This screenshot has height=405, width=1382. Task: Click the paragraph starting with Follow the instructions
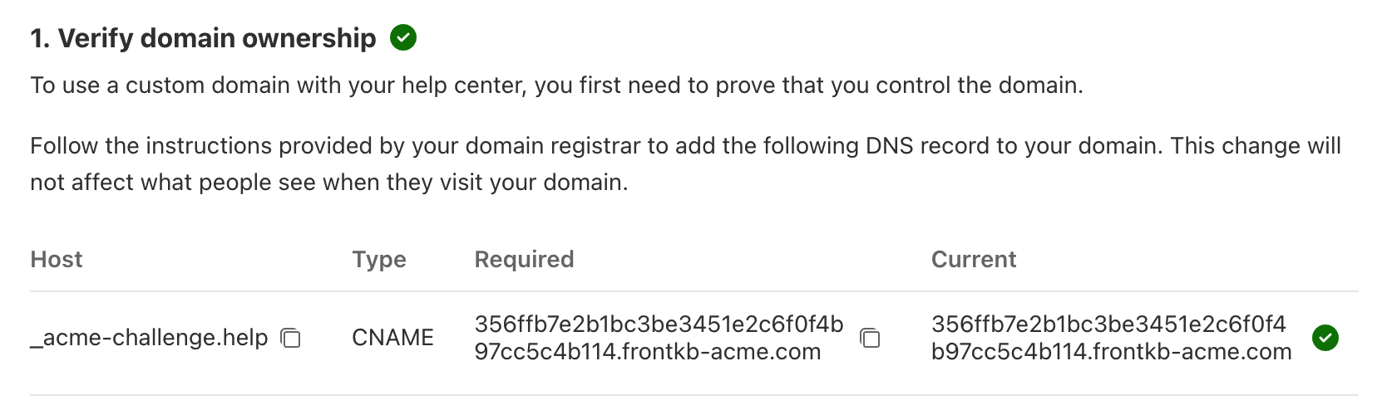click(685, 163)
